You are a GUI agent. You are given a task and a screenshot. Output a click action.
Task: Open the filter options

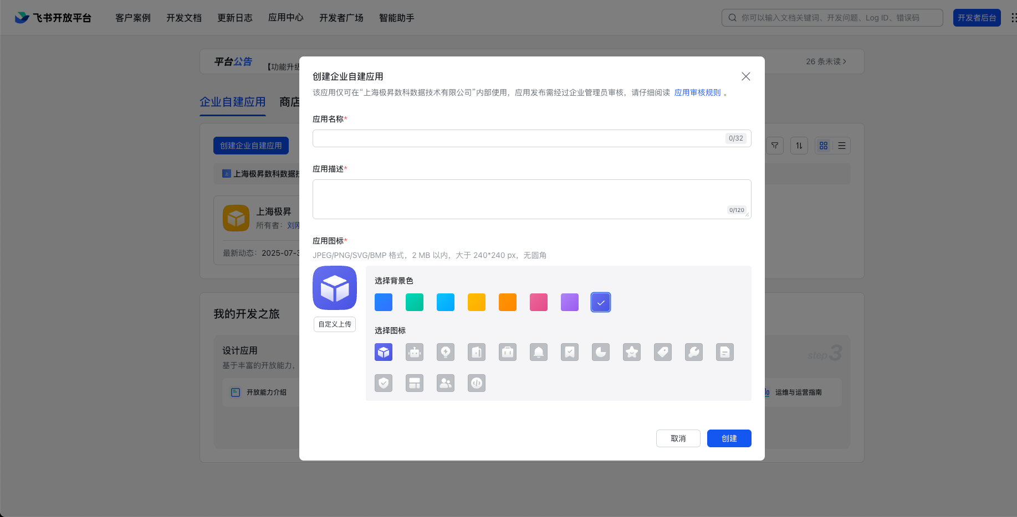(774, 146)
